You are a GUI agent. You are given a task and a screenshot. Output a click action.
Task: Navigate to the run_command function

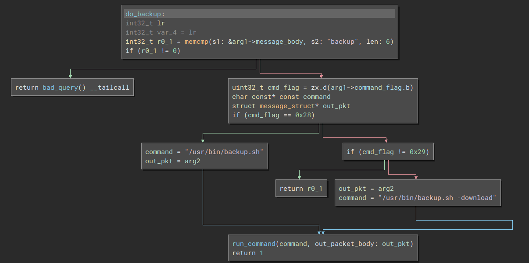pos(254,244)
